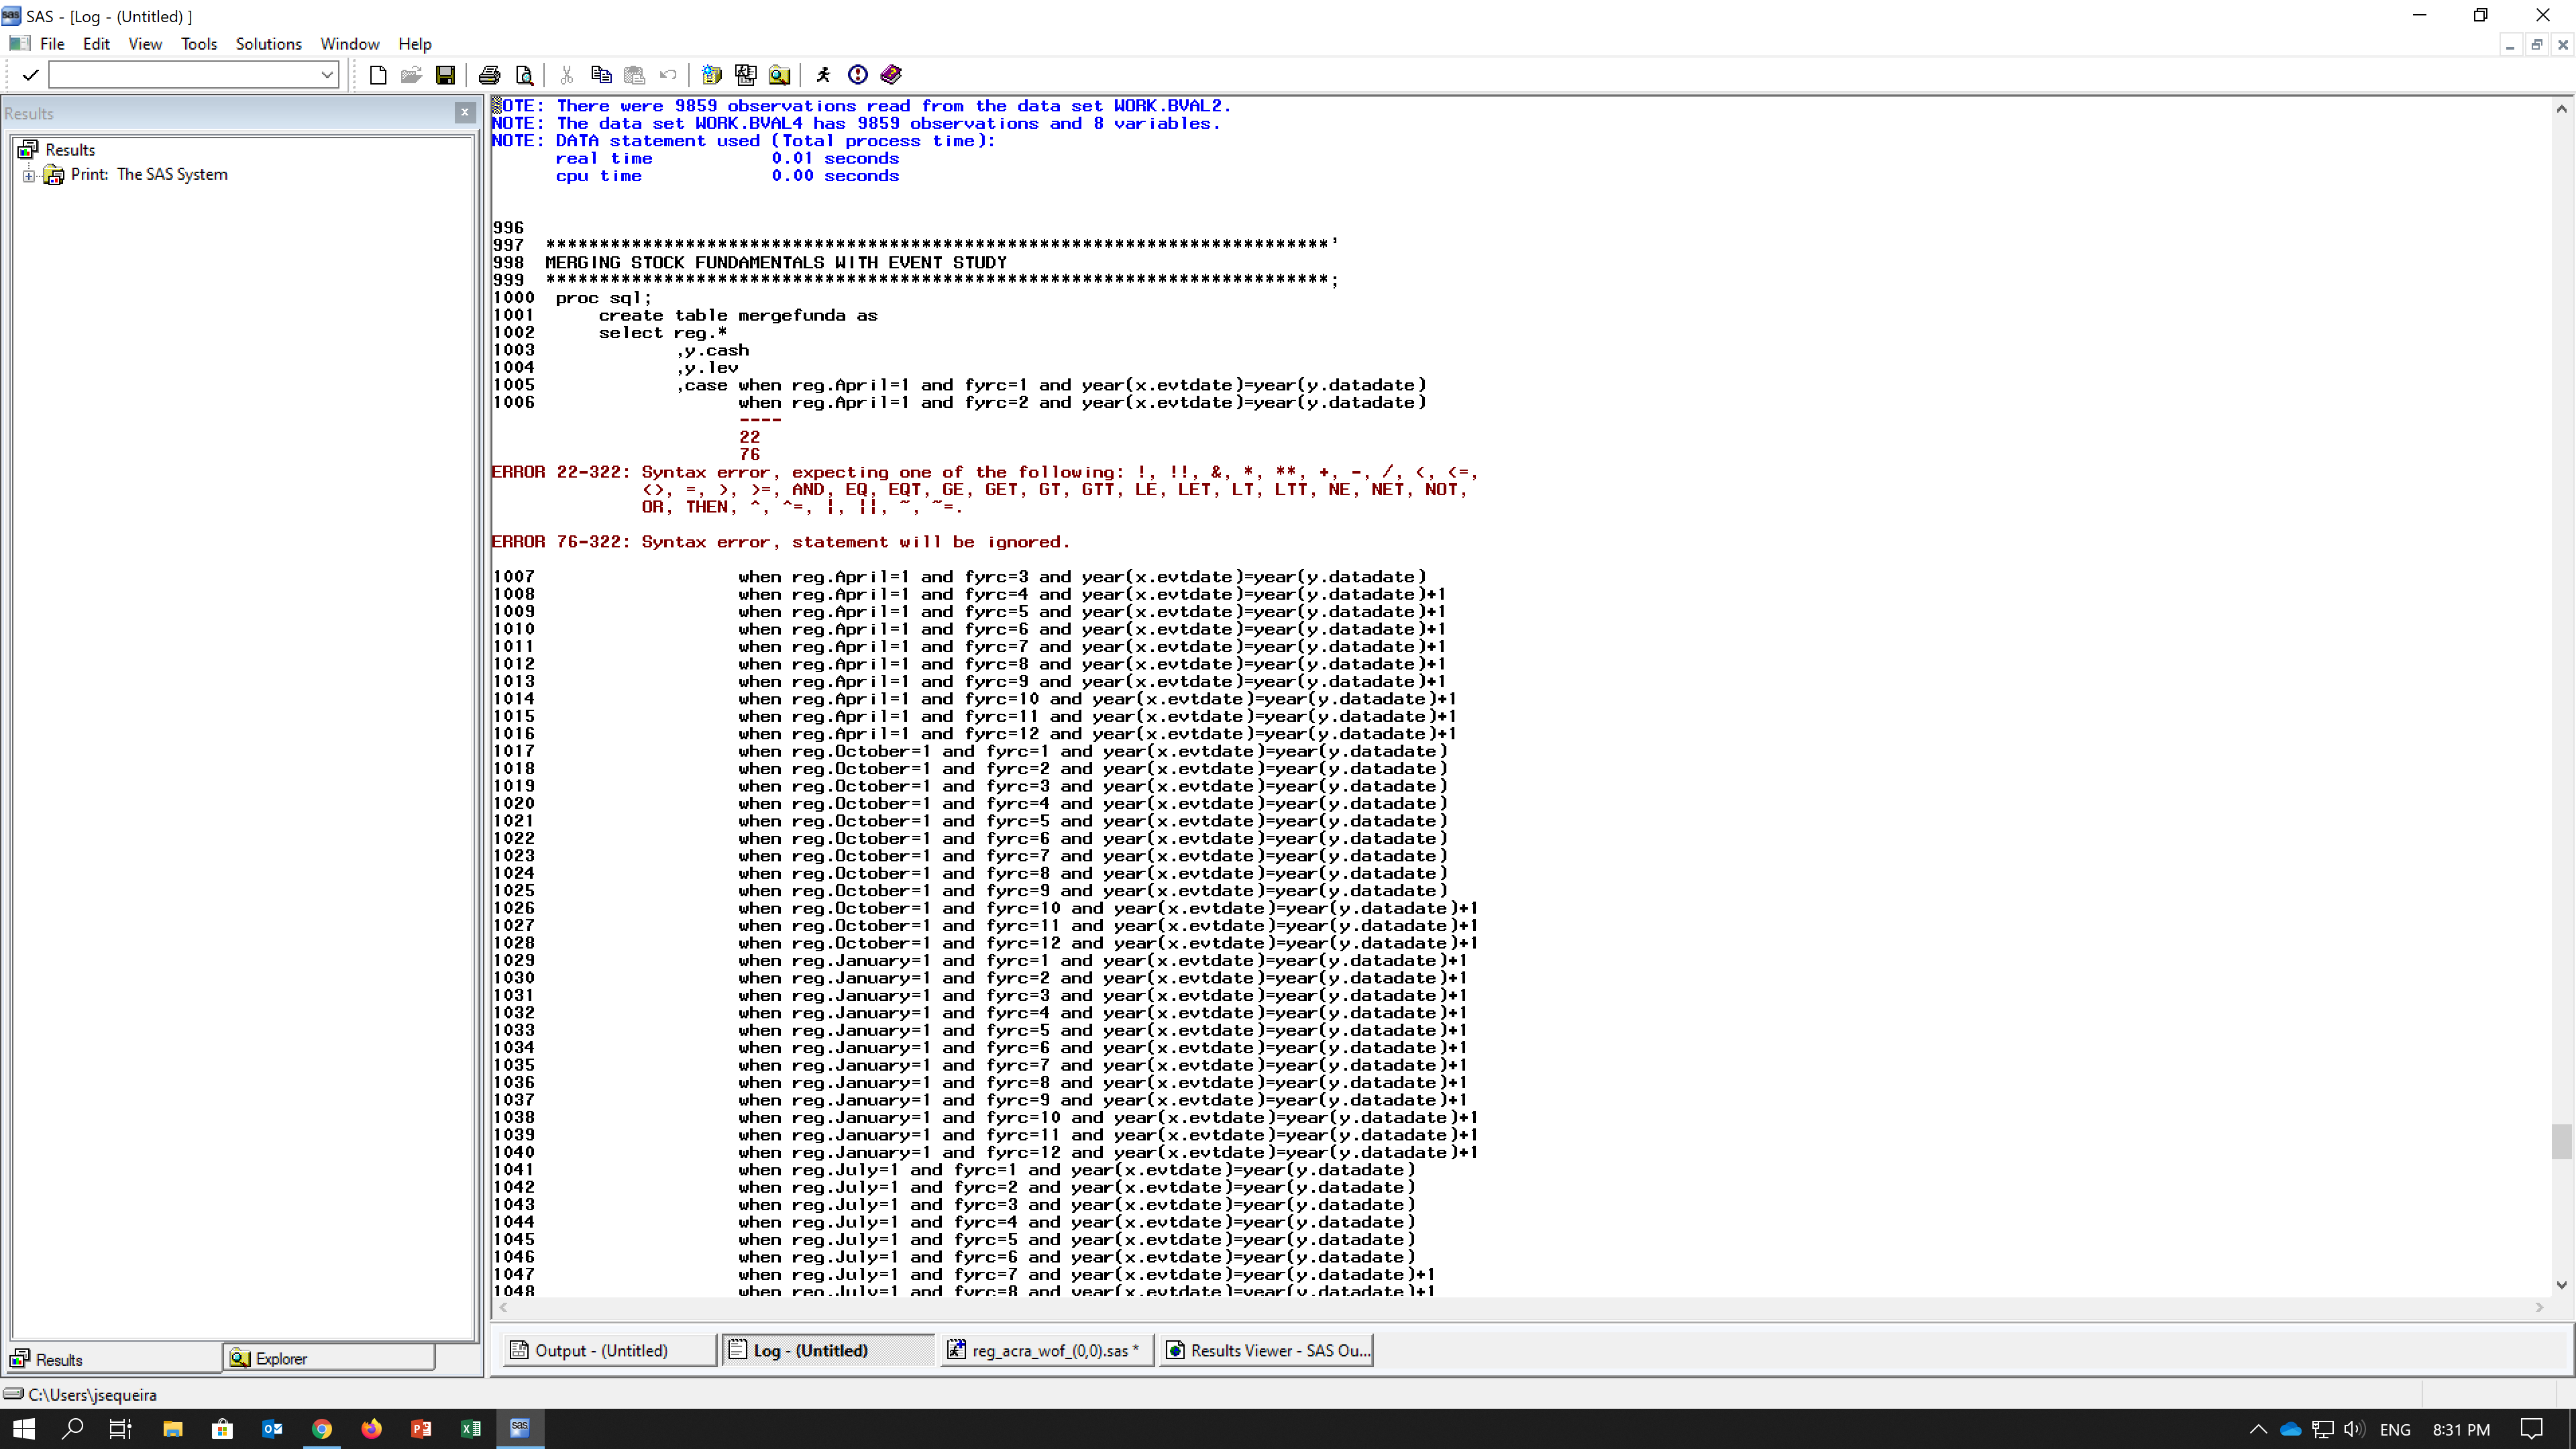Launch Excel from the Windows taskbar
This screenshot has width=2576, height=1449.
point(471,1428)
